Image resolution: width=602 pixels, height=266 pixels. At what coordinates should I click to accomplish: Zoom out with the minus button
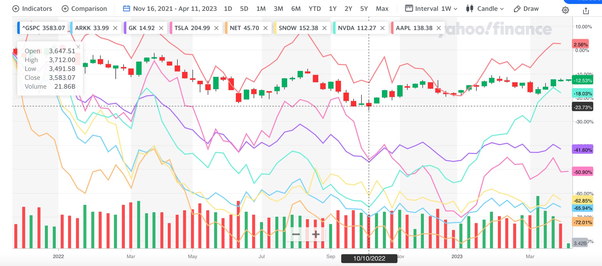pos(296,234)
